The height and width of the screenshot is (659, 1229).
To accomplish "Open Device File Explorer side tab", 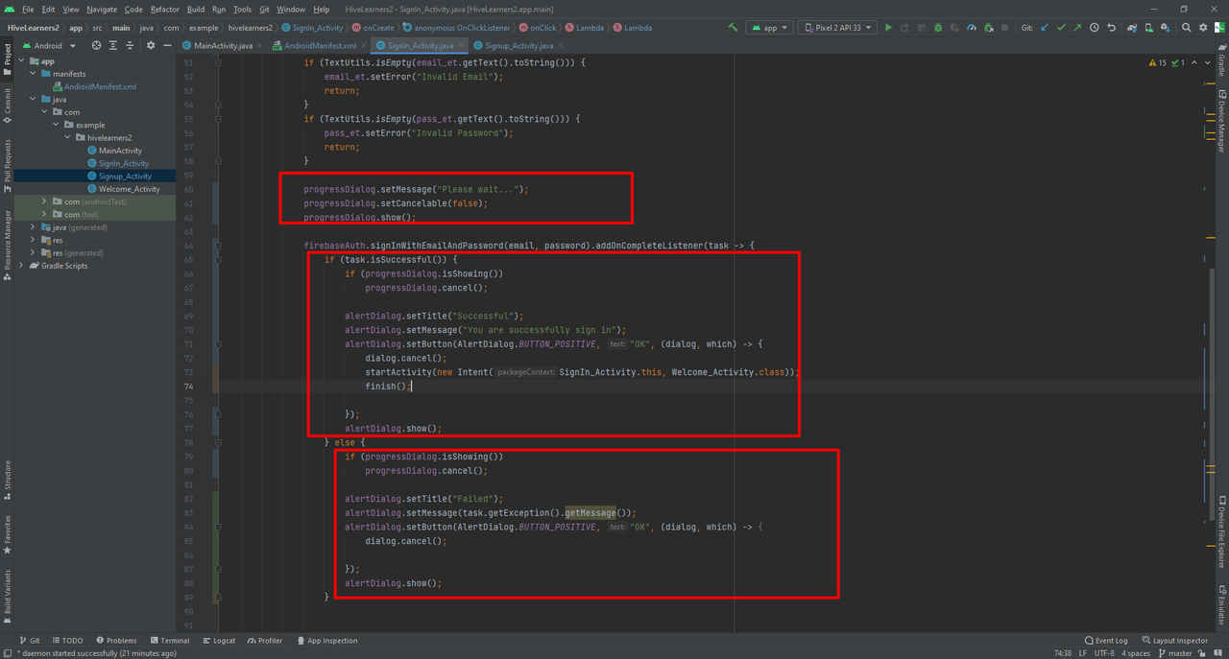I will pyautogui.click(x=1222, y=532).
